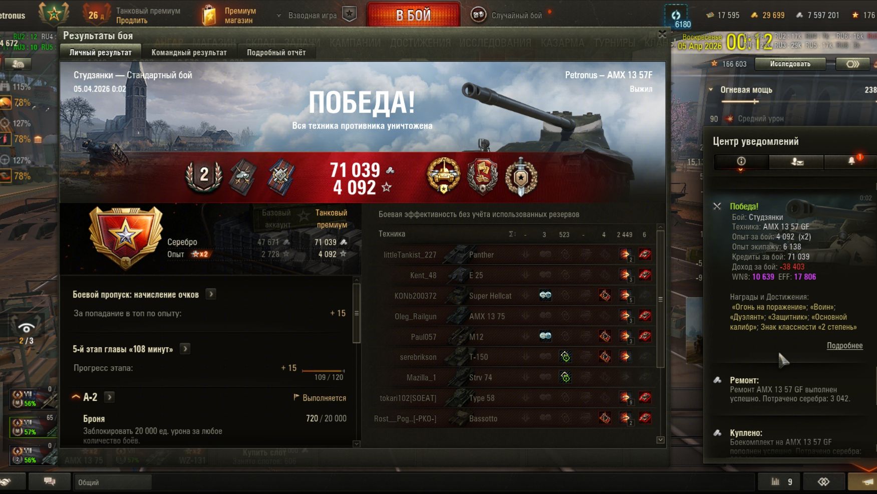
Task: Toggle the compare vehicle button next to Исследовать
Action: click(852, 64)
